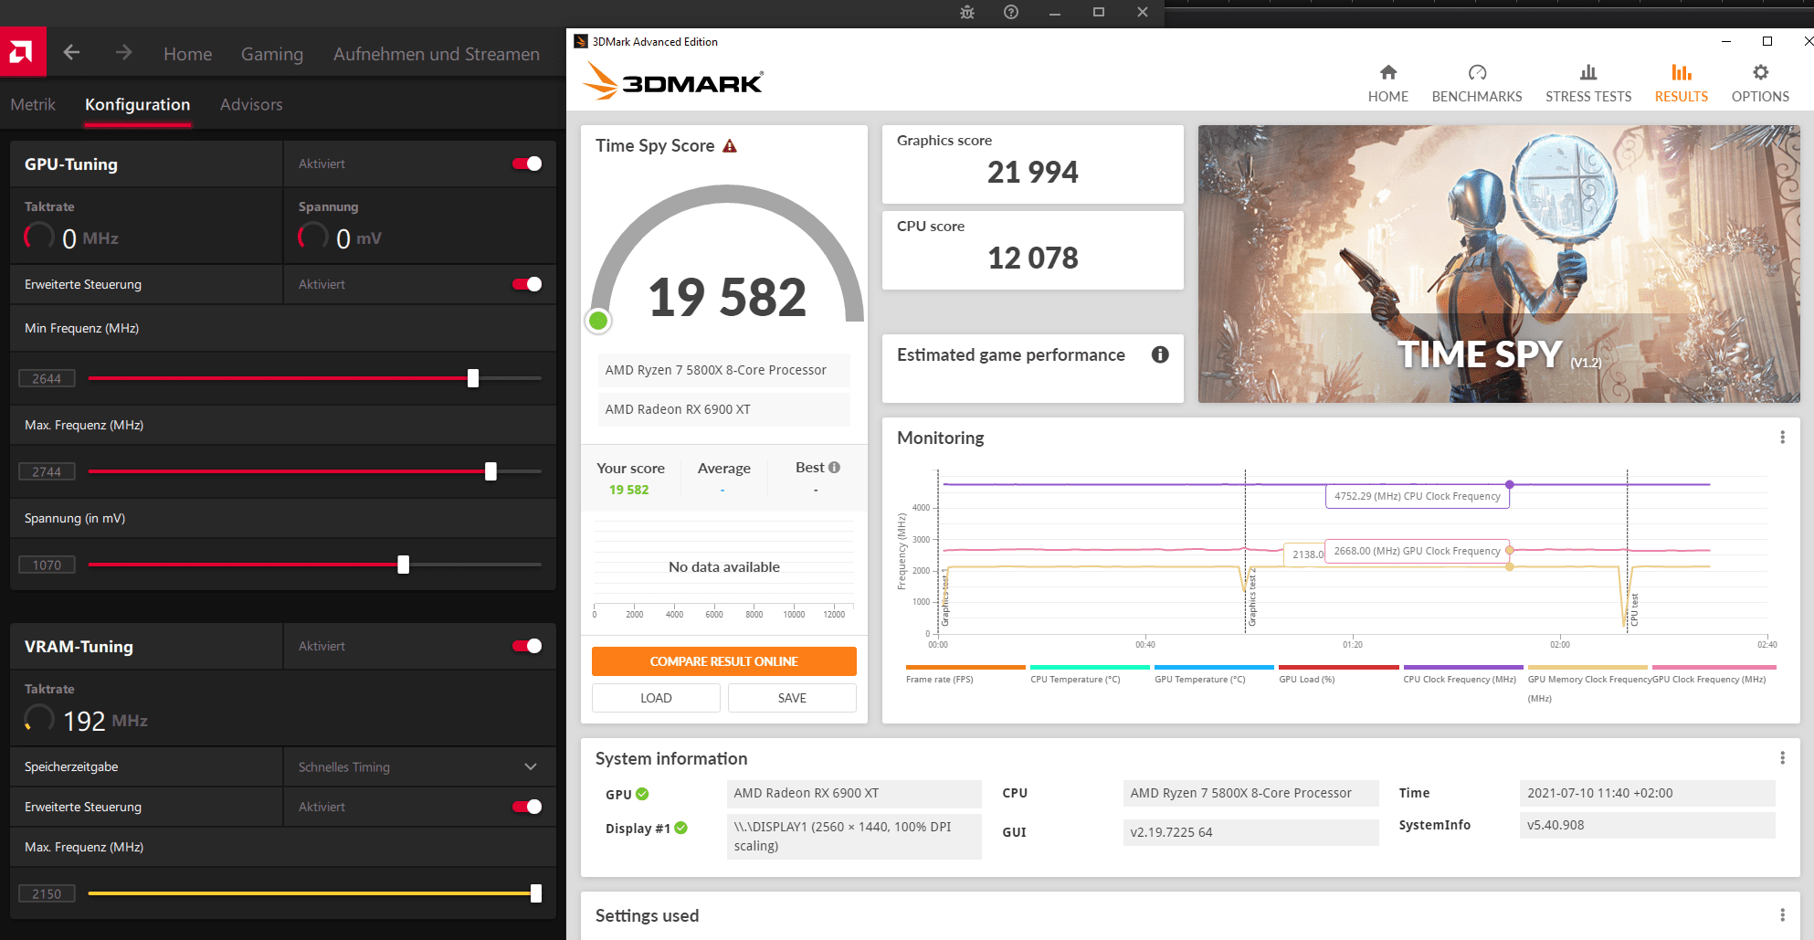Click the Min Frequenz slider handle

[473, 378]
